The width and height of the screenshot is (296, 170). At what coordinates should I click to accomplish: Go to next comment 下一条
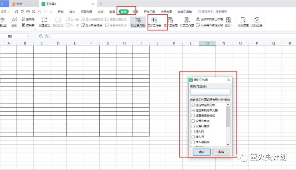[72, 25]
